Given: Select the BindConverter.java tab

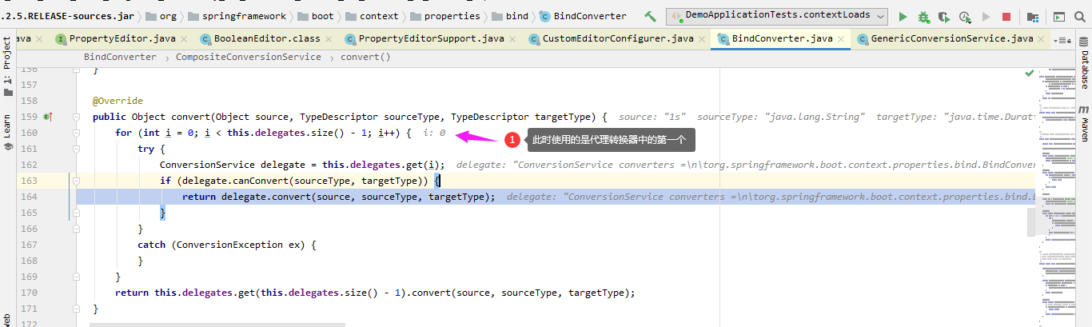Looking at the screenshot, I should coord(782,38).
